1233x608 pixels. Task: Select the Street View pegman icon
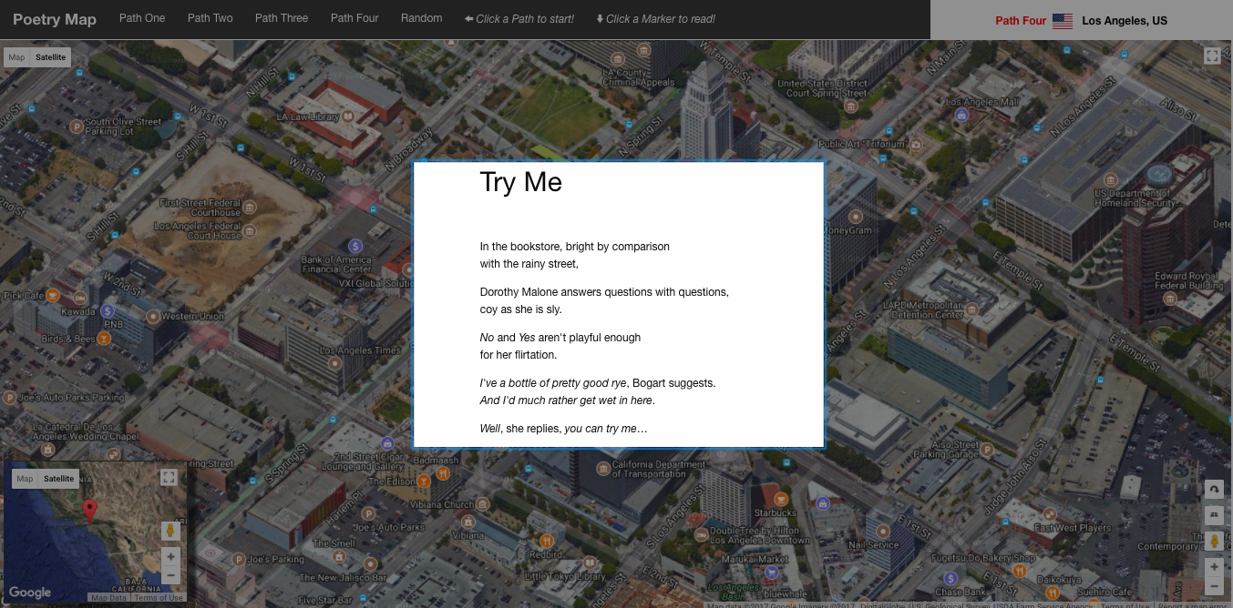pos(1214,541)
